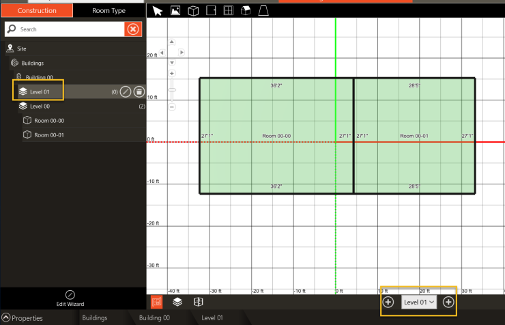Open the Level 01 dropdown selector
Viewport: 505px width, 325px height.
[x=419, y=302]
